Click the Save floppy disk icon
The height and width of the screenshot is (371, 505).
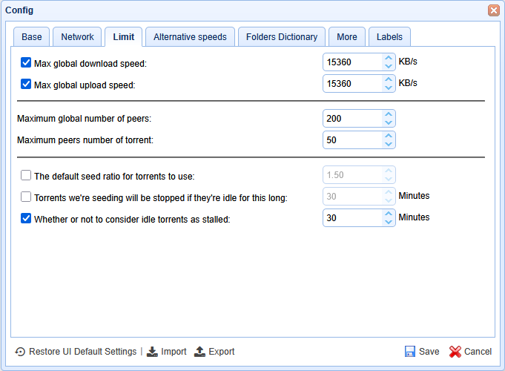pos(410,352)
